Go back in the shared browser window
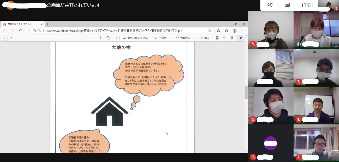This screenshot has height=162, width=339. click(x=5, y=31)
